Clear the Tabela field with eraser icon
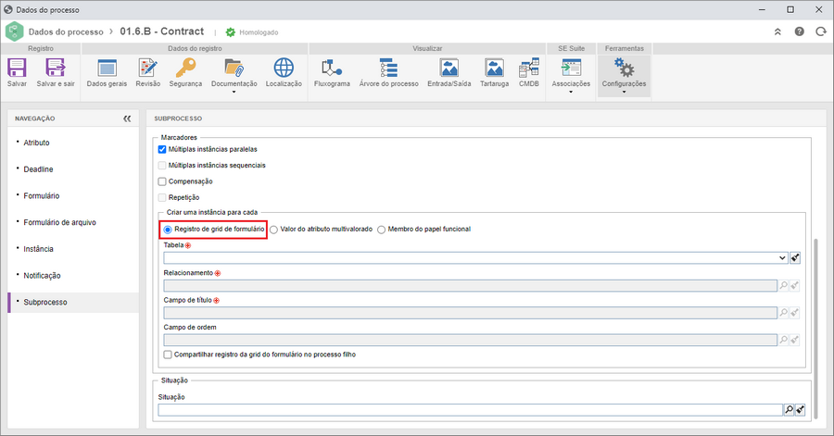 (795, 258)
